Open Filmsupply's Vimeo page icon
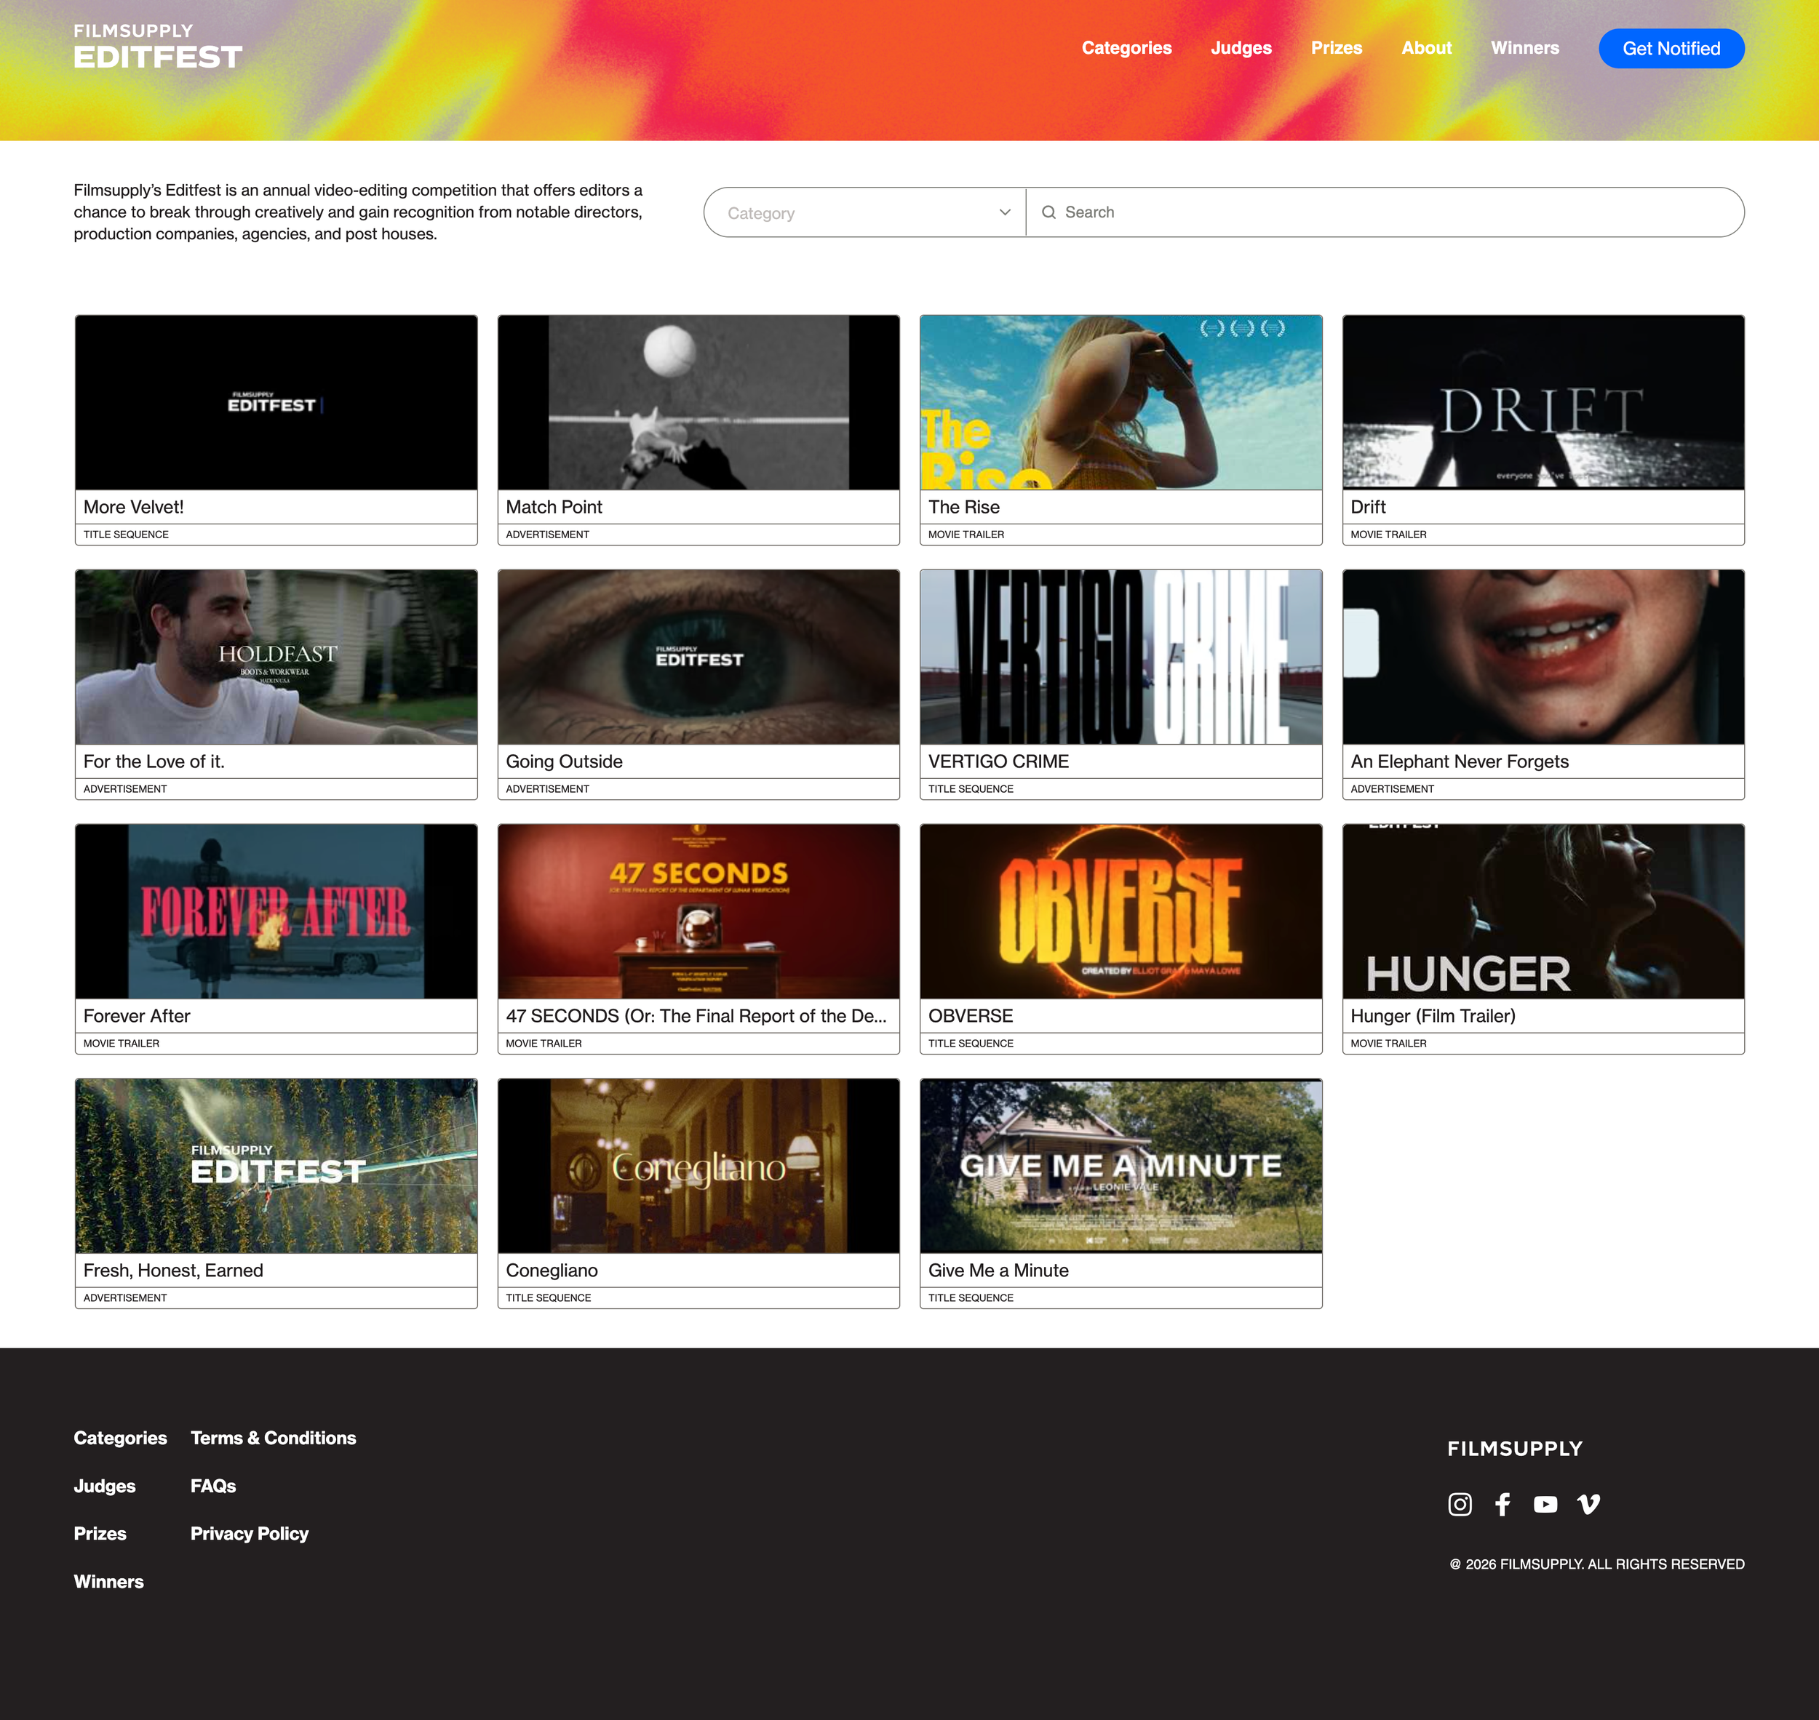This screenshot has width=1819, height=1720. [1589, 1503]
